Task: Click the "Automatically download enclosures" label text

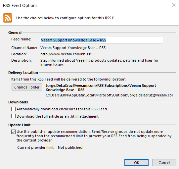Action: point(62,109)
